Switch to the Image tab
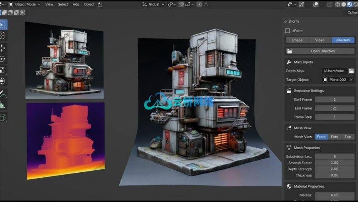The image size is (358, 202). click(x=297, y=40)
